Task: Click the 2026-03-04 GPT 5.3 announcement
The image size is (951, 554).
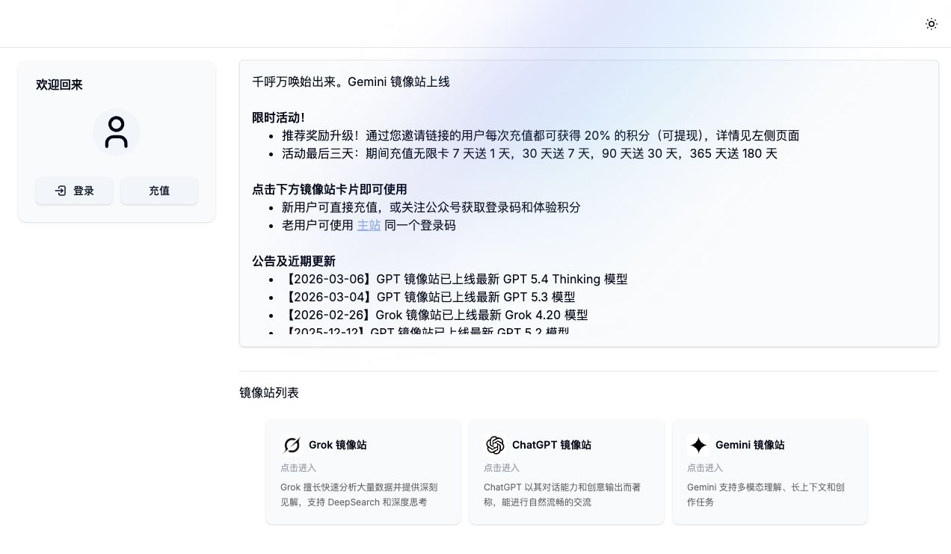Action: click(428, 297)
